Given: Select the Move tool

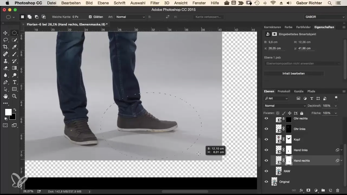Looking at the screenshot, I should [5, 33].
